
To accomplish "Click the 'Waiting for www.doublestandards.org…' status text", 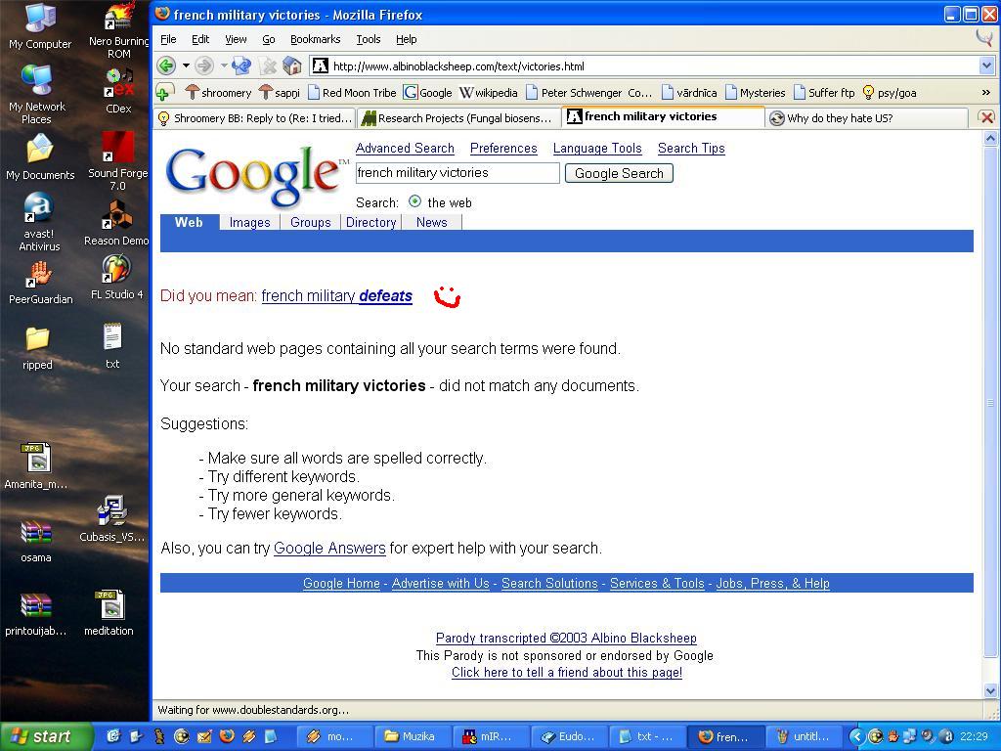I will [x=253, y=710].
